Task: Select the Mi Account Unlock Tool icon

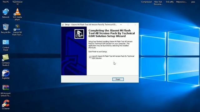Action: [6, 91]
